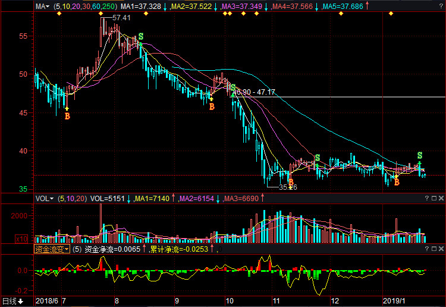The height and width of the screenshot is (307, 446).
Task: Click the green S sell marker in August
Action: coord(140,37)
